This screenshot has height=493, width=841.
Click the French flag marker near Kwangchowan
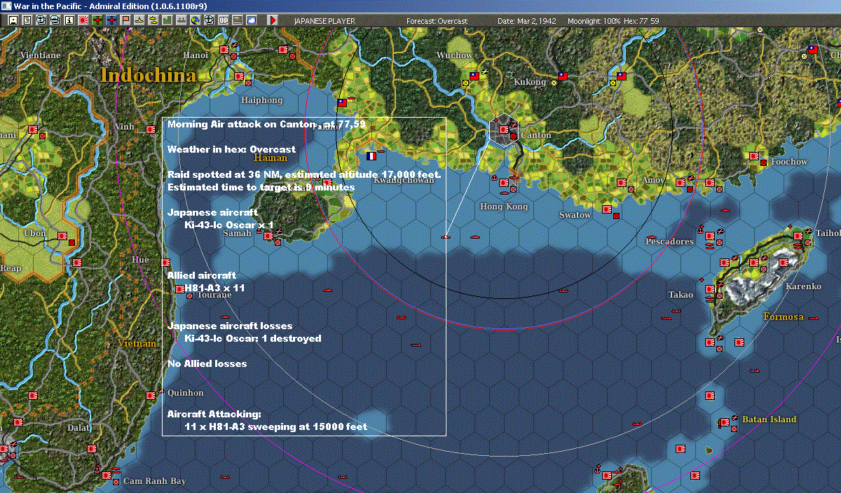(x=371, y=155)
